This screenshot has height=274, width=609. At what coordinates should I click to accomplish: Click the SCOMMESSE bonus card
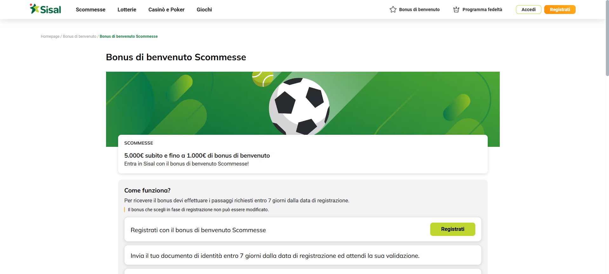(302, 154)
